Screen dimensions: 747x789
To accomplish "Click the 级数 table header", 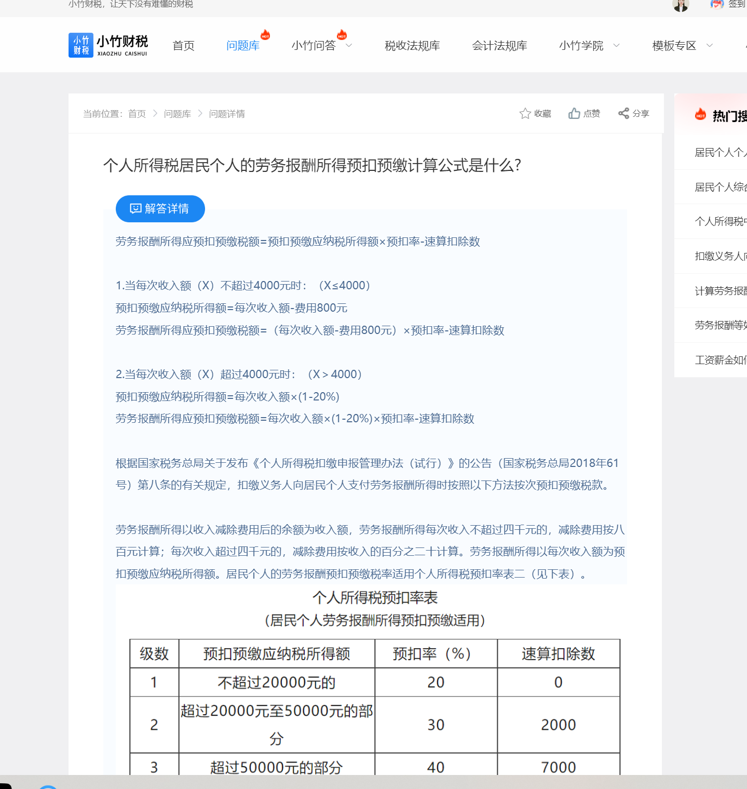I will point(154,654).
